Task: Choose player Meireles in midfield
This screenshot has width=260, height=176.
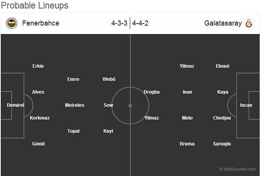Action: 74,105
